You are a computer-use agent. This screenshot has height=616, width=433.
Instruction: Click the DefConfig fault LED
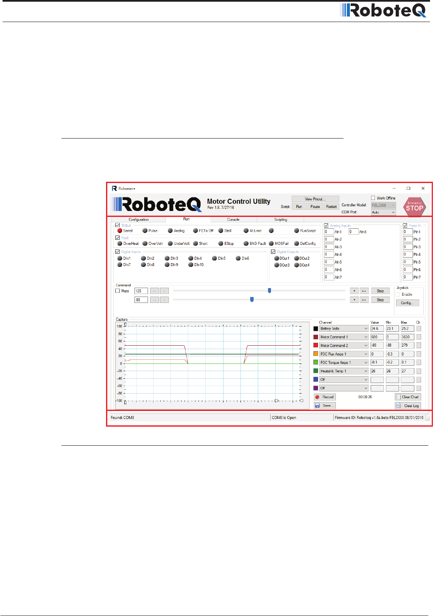(297, 244)
